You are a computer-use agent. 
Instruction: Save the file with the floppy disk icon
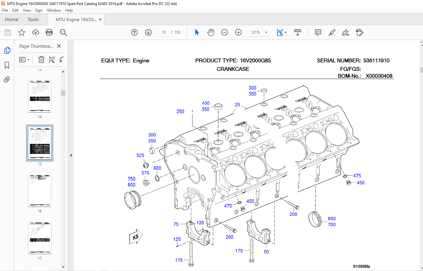(x=8, y=32)
